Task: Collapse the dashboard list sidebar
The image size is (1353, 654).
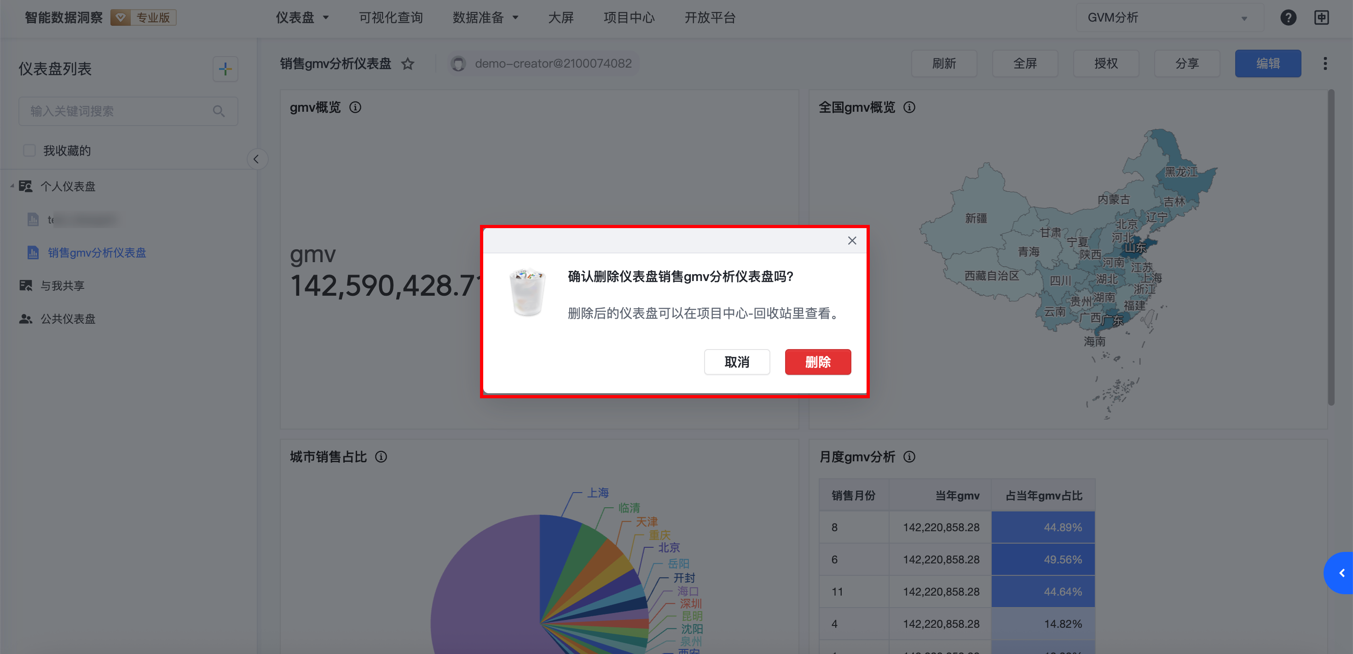Action: (256, 159)
